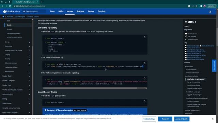Open the Guides nav item

tap(61, 11)
